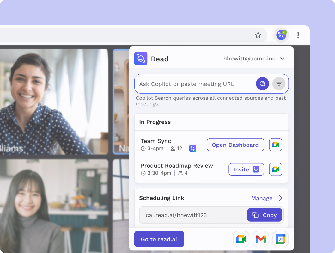Click Read bot status icon on Team Sync
The width and height of the screenshot is (335, 253).
point(192,148)
